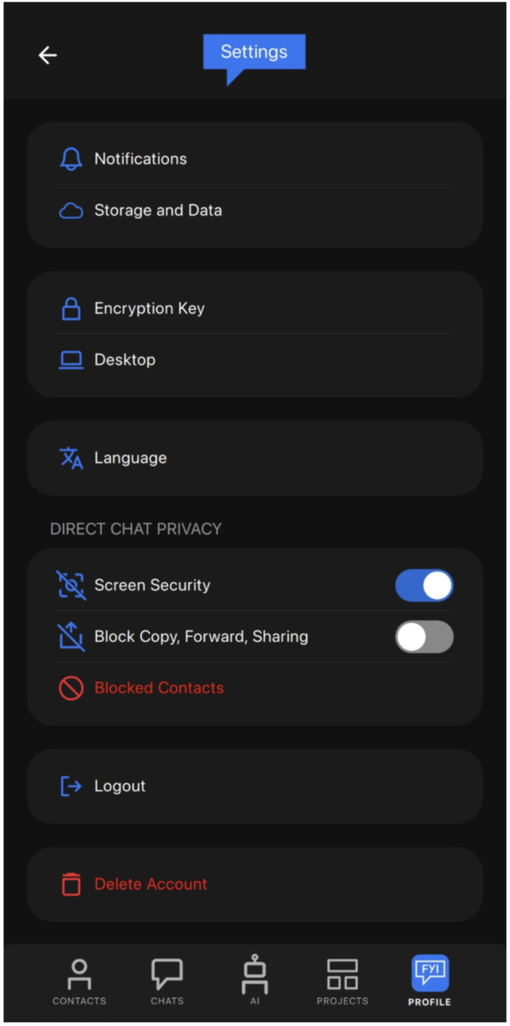The width and height of the screenshot is (510, 1026).
Task: Enable Block Copy, Forward, Sharing toggle
Action: pyautogui.click(x=424, y=637)
